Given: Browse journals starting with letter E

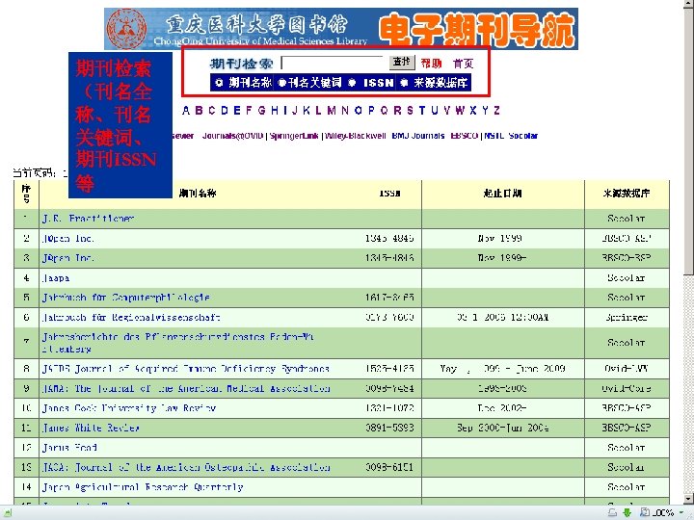Looking at the screenshot, I should tap(237, 111).
